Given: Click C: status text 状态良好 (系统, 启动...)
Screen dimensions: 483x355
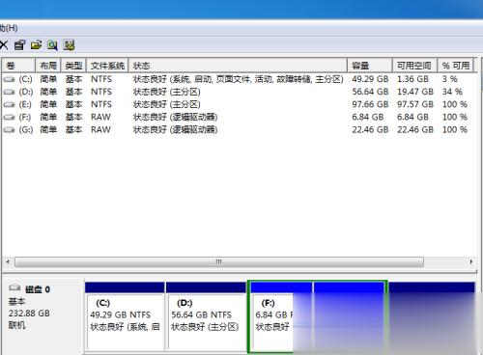Looking at the screenshot, I should 239,79.
